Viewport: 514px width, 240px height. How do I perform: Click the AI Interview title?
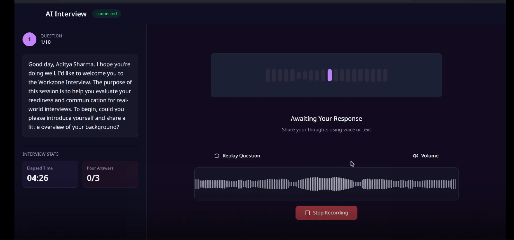coord(66,14)
